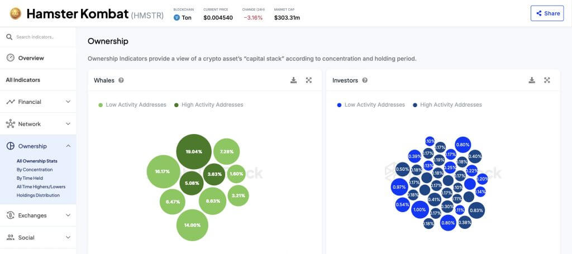Image resolution: width=572 pixels, height=254 pixels.
Task: Click the 0.38% investor bubble
Action: (464, 222)
